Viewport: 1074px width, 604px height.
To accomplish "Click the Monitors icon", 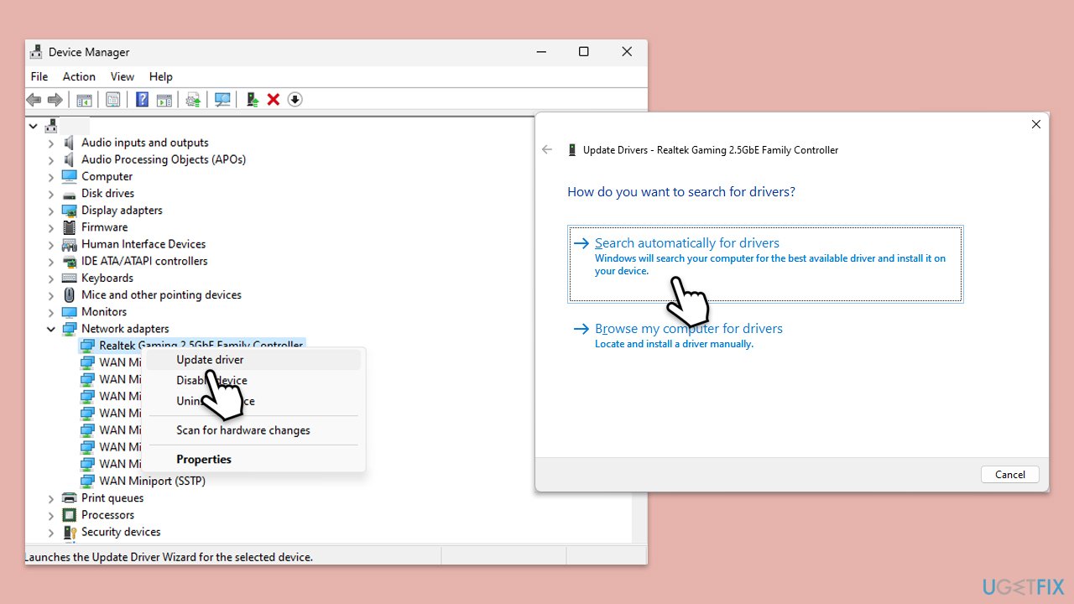I will pos(70,312).
